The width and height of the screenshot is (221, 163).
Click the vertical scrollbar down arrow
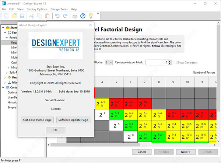(218, 141)
